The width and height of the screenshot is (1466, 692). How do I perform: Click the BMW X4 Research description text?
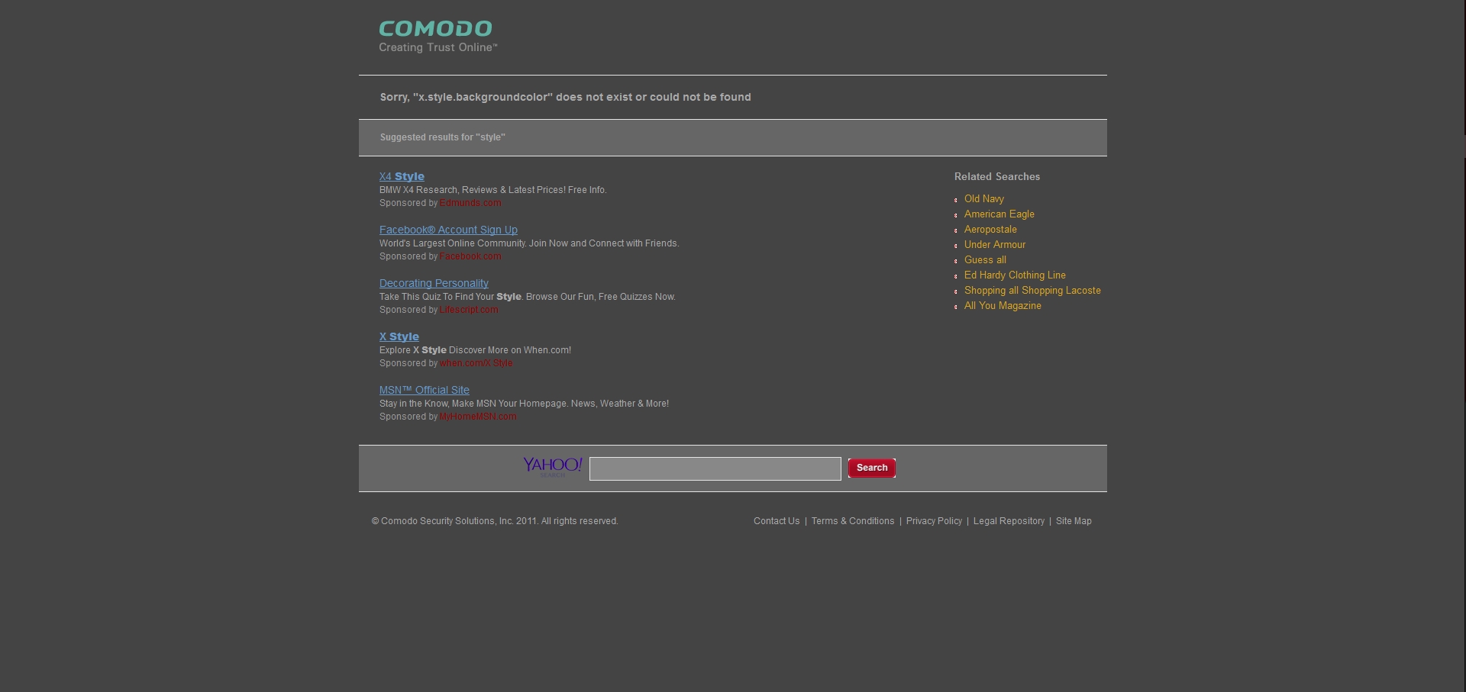tap(493, 190)
